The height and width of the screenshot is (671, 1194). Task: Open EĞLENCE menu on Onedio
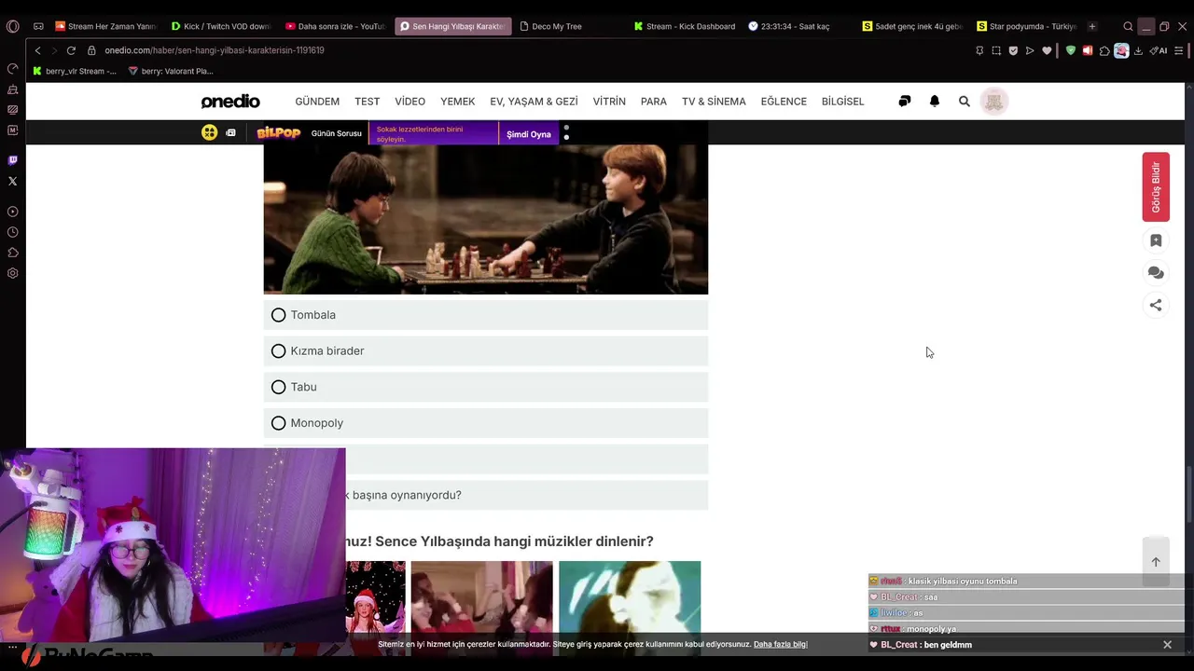click(784, 102)
